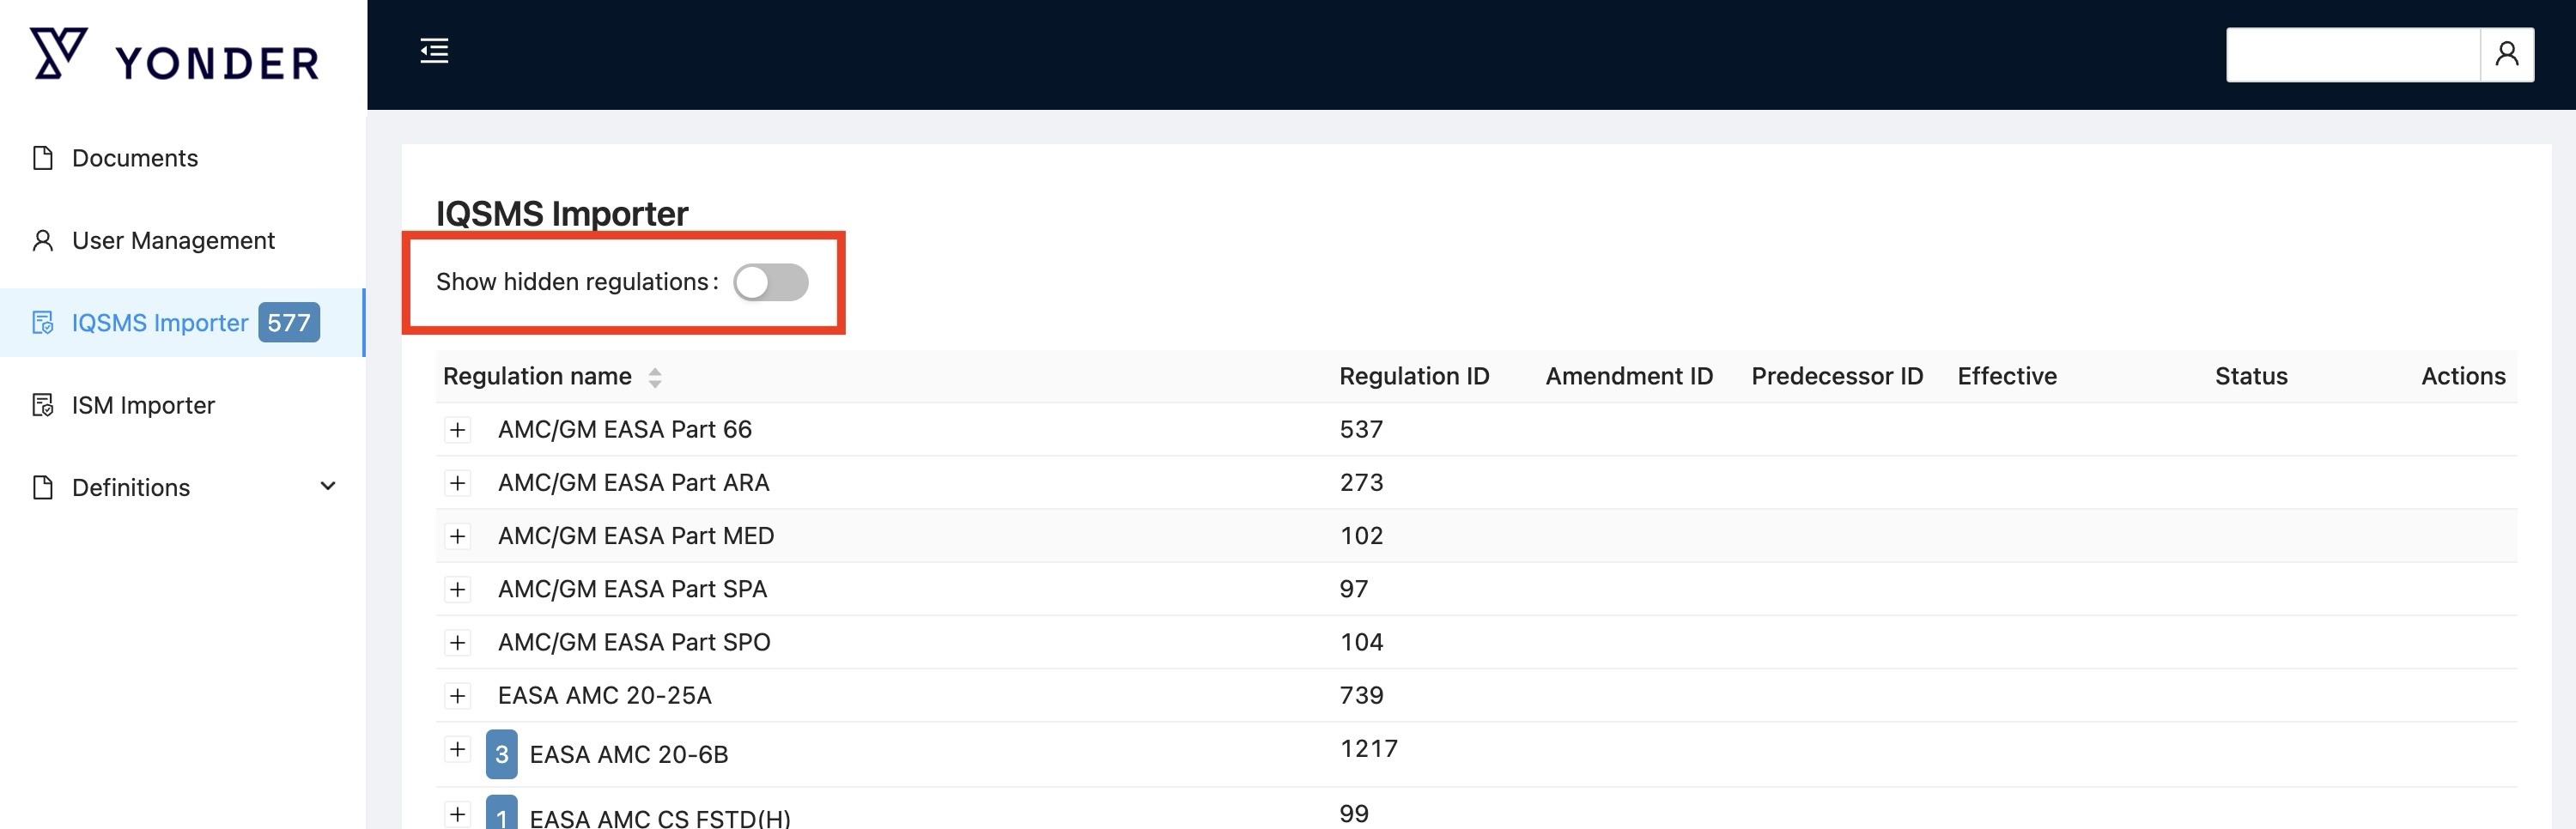Select the AMC/GM EASA Part SPA name
Screen dimensions: 2576x829
[633, 589]
